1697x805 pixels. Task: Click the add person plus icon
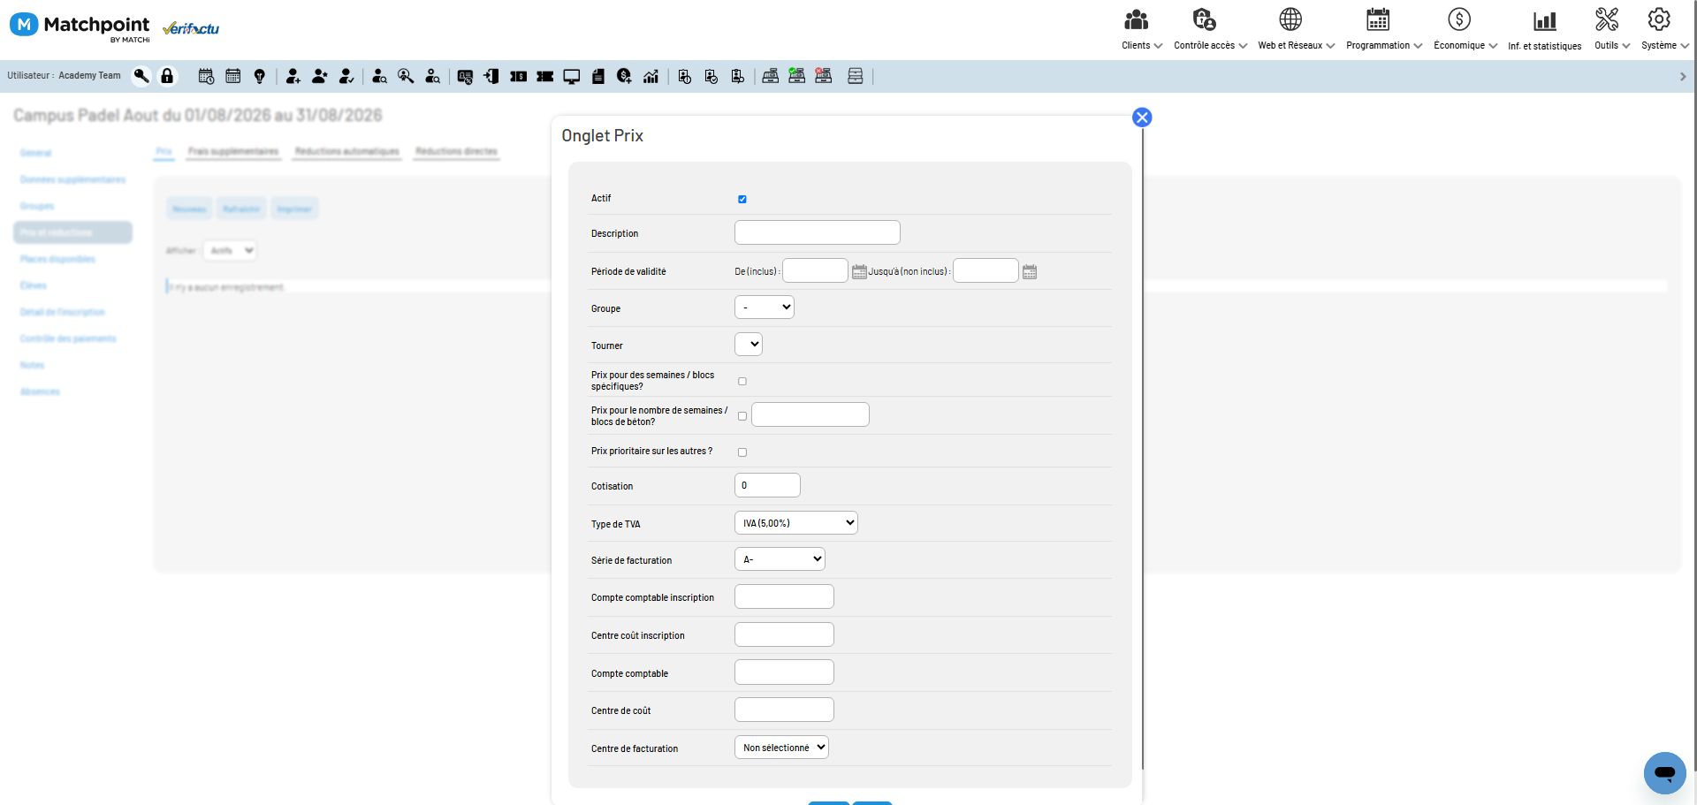(x=293, y=77)
